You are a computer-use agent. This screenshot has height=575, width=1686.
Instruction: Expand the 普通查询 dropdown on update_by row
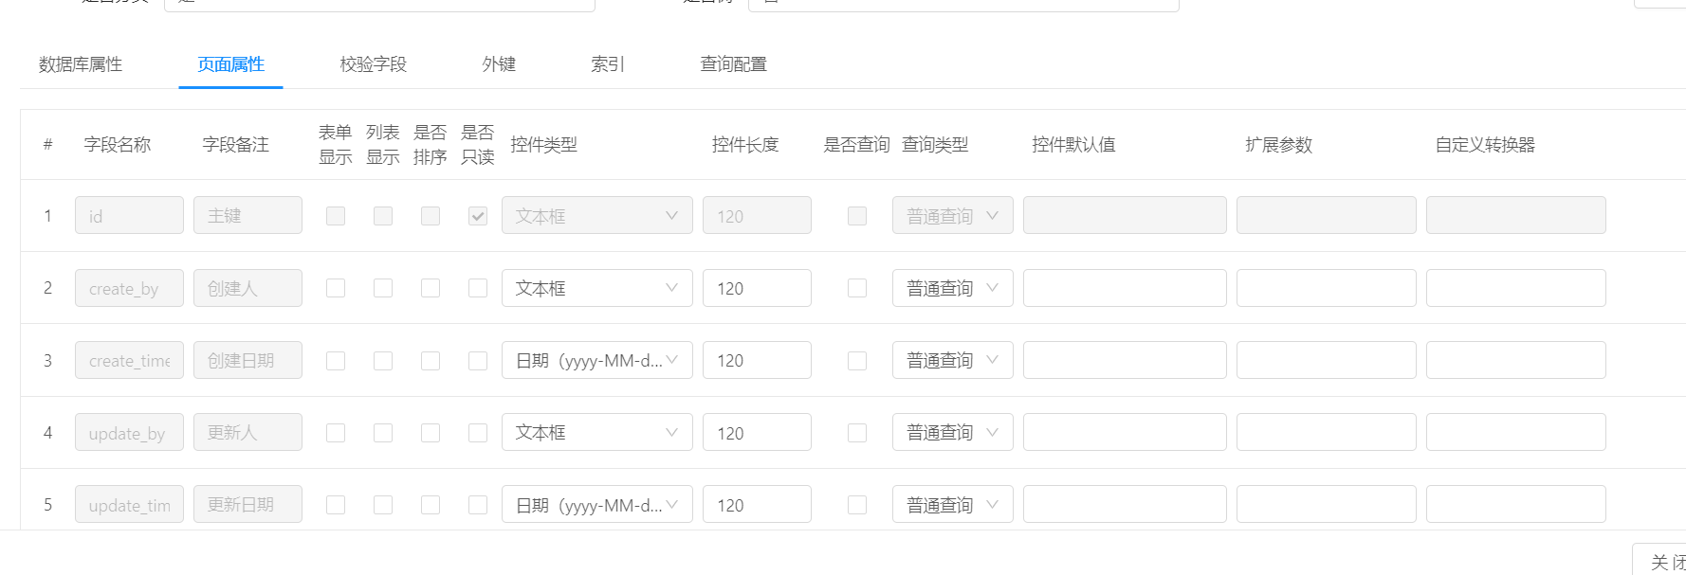coord(952,432)
